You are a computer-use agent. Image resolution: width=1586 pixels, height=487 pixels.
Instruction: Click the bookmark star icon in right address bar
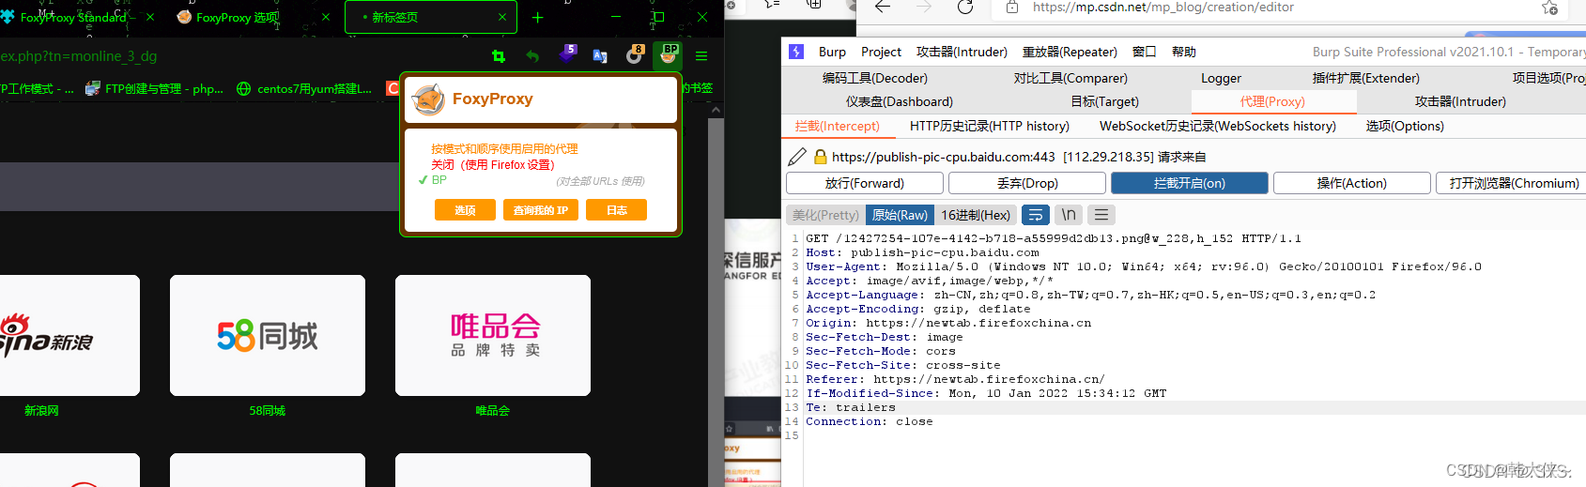(x=1550, y=8)
